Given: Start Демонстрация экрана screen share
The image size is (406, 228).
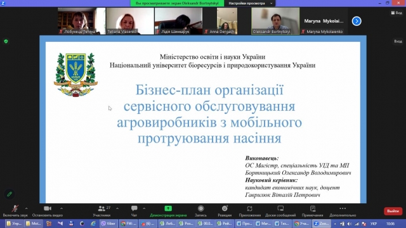Looking at the screenshot, I should [x=168, y=211].
